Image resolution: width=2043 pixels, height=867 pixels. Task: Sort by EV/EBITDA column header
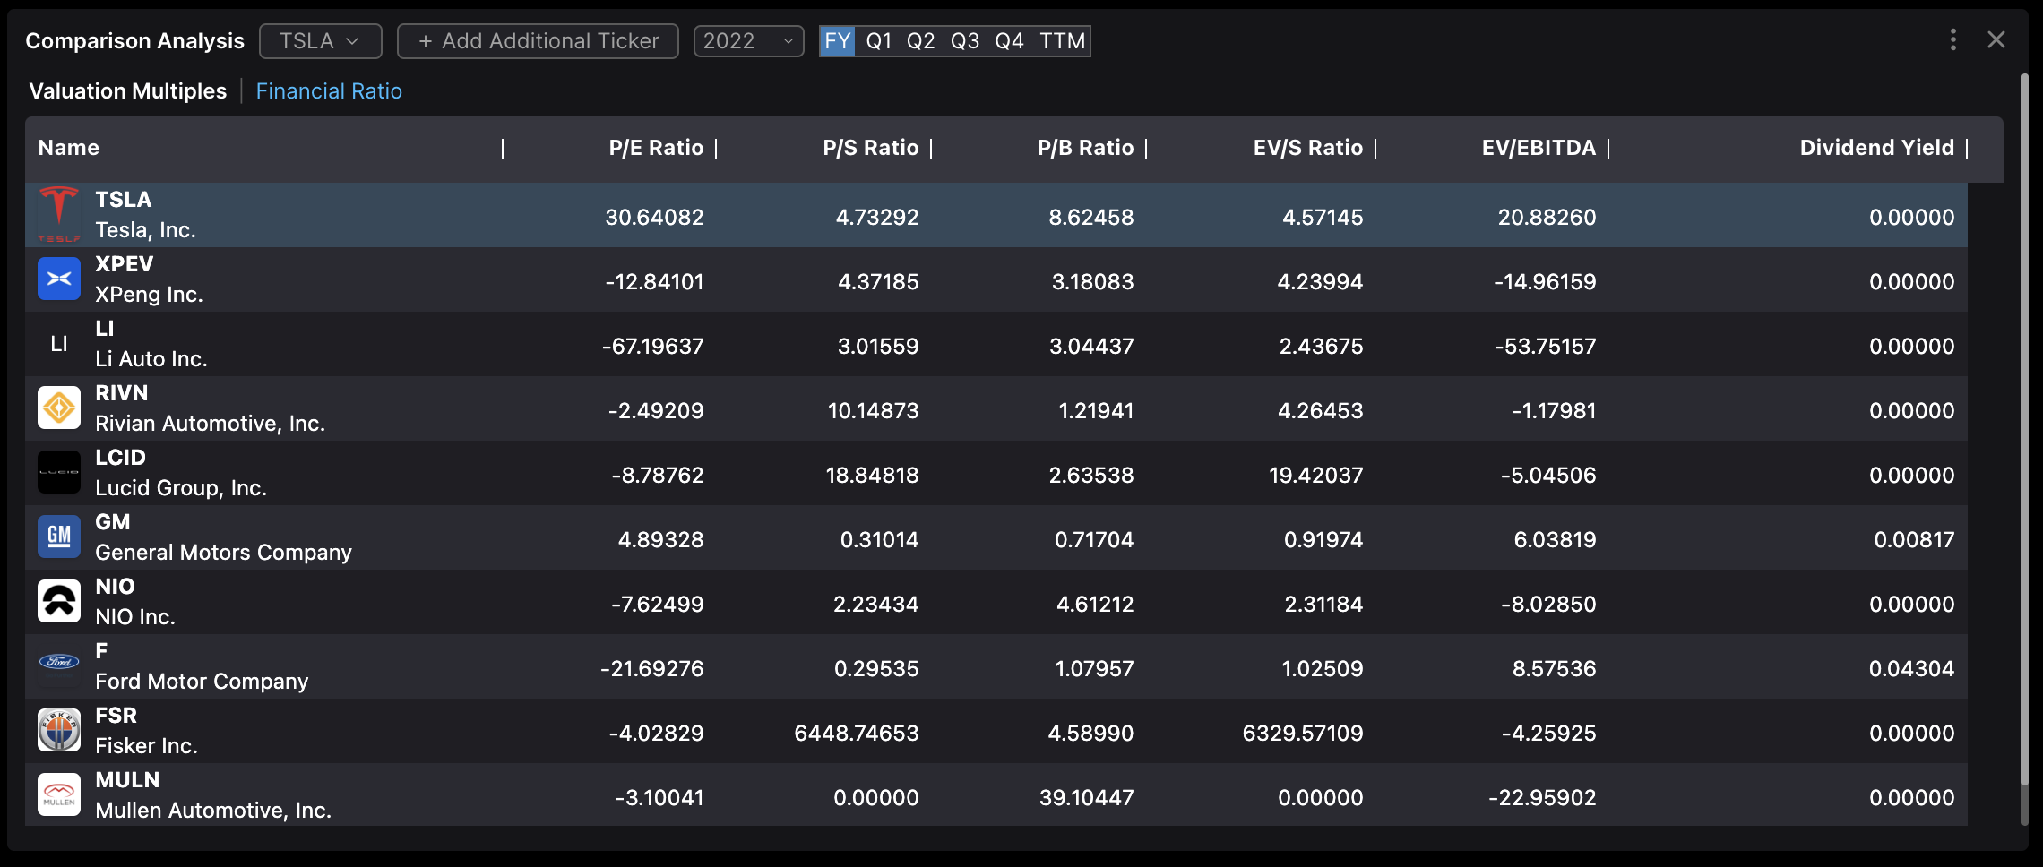(x=1539, y=148)
